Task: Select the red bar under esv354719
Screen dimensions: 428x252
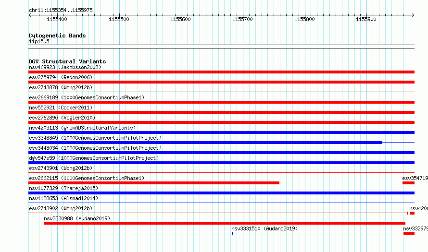Action: [408, 183]
